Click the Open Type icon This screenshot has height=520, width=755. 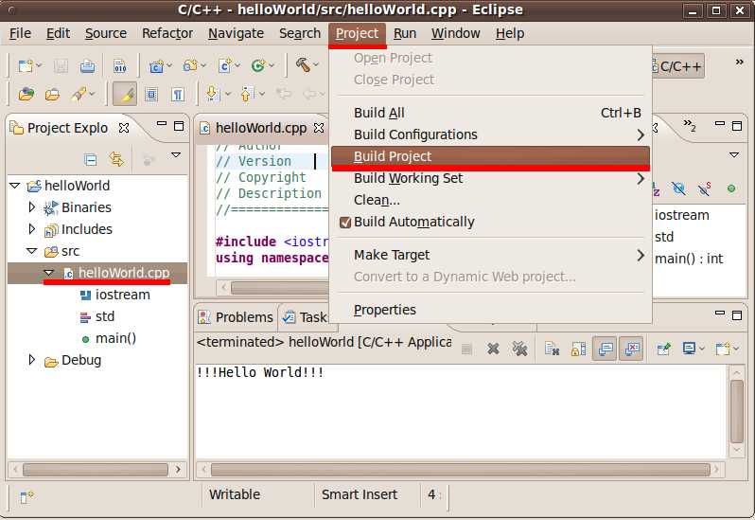coord(26,94)
